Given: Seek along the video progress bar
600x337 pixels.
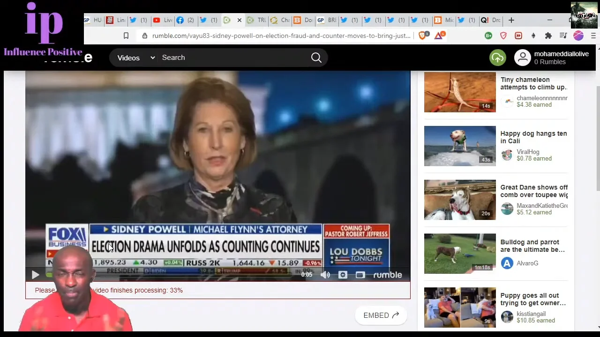Looking at the screenshot, I should pos(187,275).
